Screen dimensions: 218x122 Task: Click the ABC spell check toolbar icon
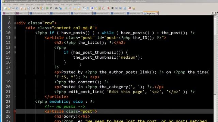(x=130, y=8)
